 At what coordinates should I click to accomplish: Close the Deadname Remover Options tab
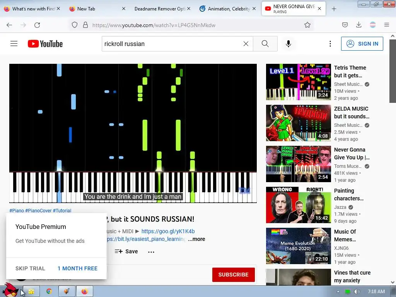tap(189, 9)
